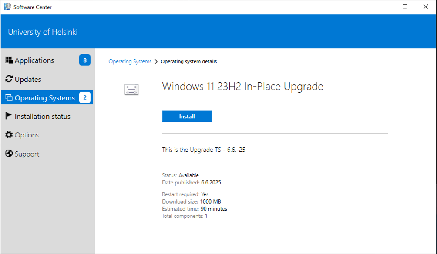This screenshot has width=437, height=254.
Task: Click the Operating Systems count badge 2
Action: (x=85, y=97)
